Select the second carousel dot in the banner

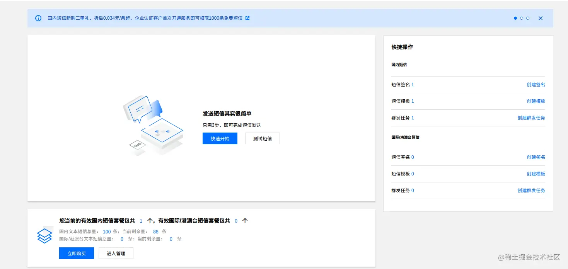pos(522,18)
